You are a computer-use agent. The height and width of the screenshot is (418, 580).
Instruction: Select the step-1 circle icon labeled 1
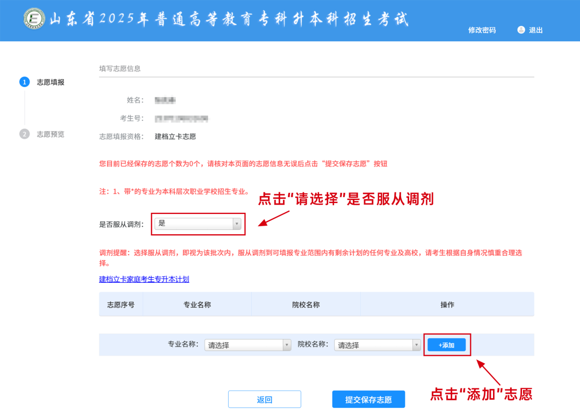25,82
